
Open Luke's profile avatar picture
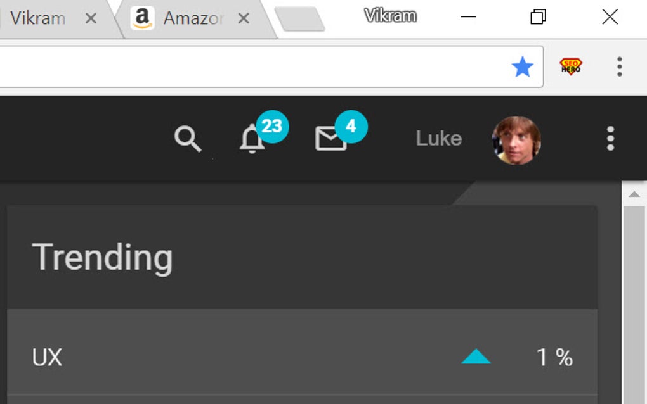click(x=516, y=139)
